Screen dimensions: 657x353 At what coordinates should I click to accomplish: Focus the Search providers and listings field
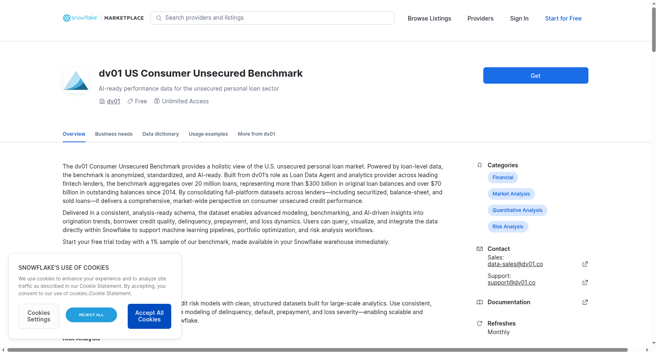(272, 18)
